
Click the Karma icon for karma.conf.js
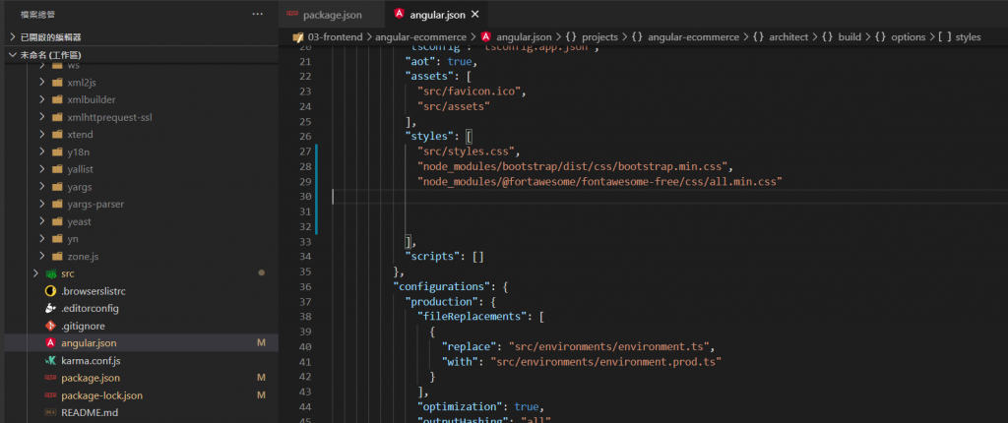[x=51, y=360]
